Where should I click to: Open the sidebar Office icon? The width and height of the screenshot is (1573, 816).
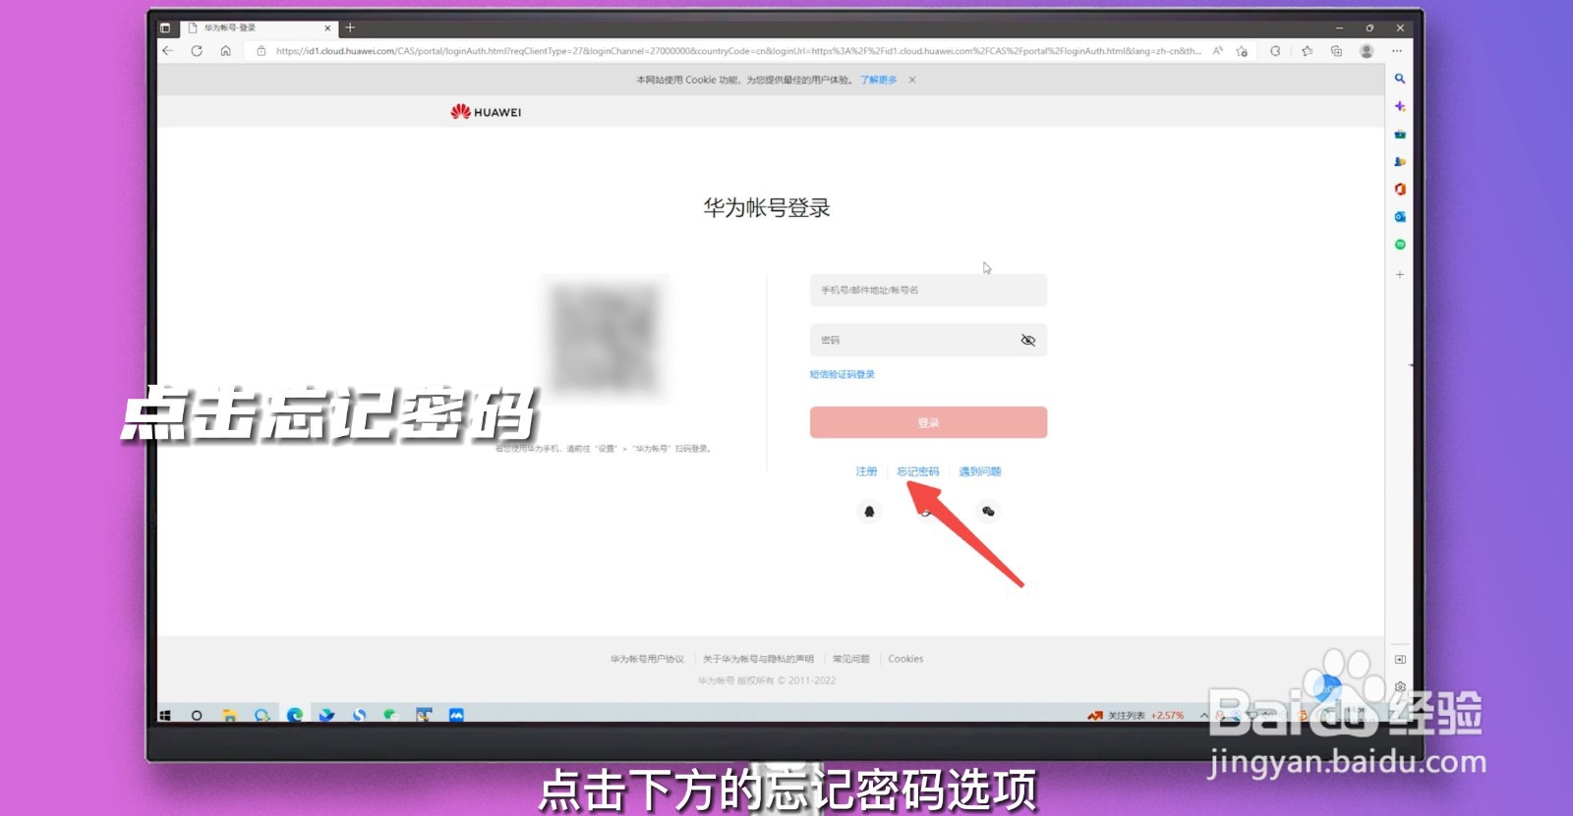(x=1400, y=189)
